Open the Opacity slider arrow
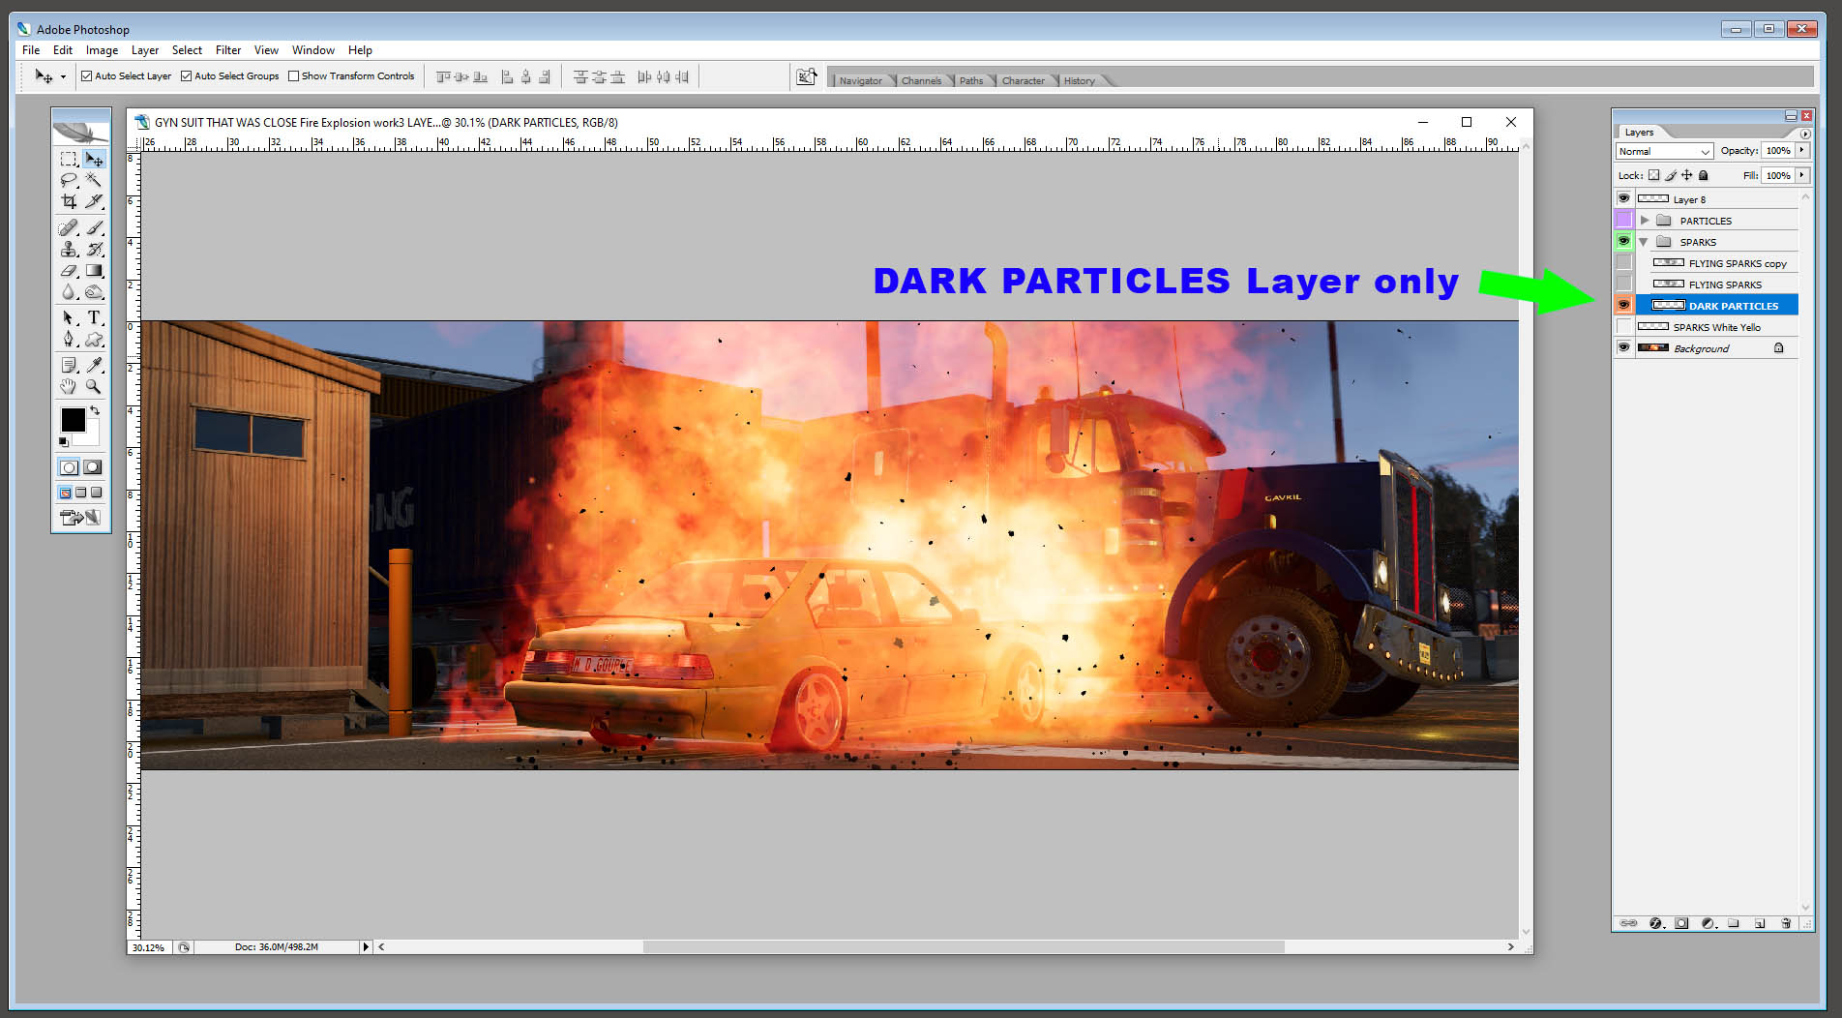 tap(1802, 150)
